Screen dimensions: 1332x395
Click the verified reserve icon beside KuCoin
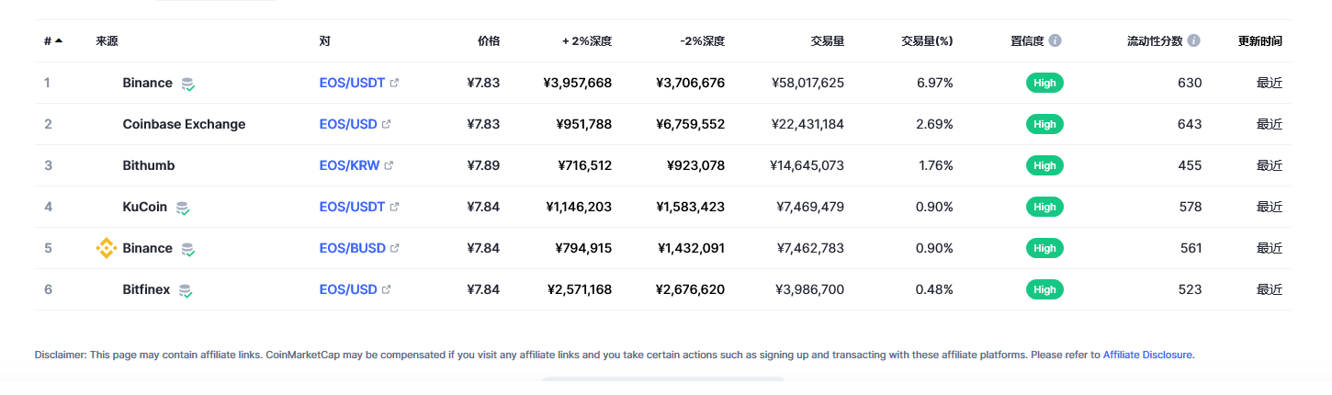click(183, 208)
